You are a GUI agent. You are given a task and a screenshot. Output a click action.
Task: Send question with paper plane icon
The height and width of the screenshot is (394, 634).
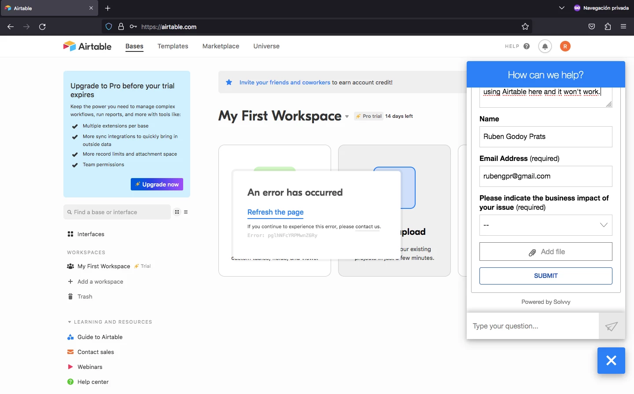(x=612, y=326)
